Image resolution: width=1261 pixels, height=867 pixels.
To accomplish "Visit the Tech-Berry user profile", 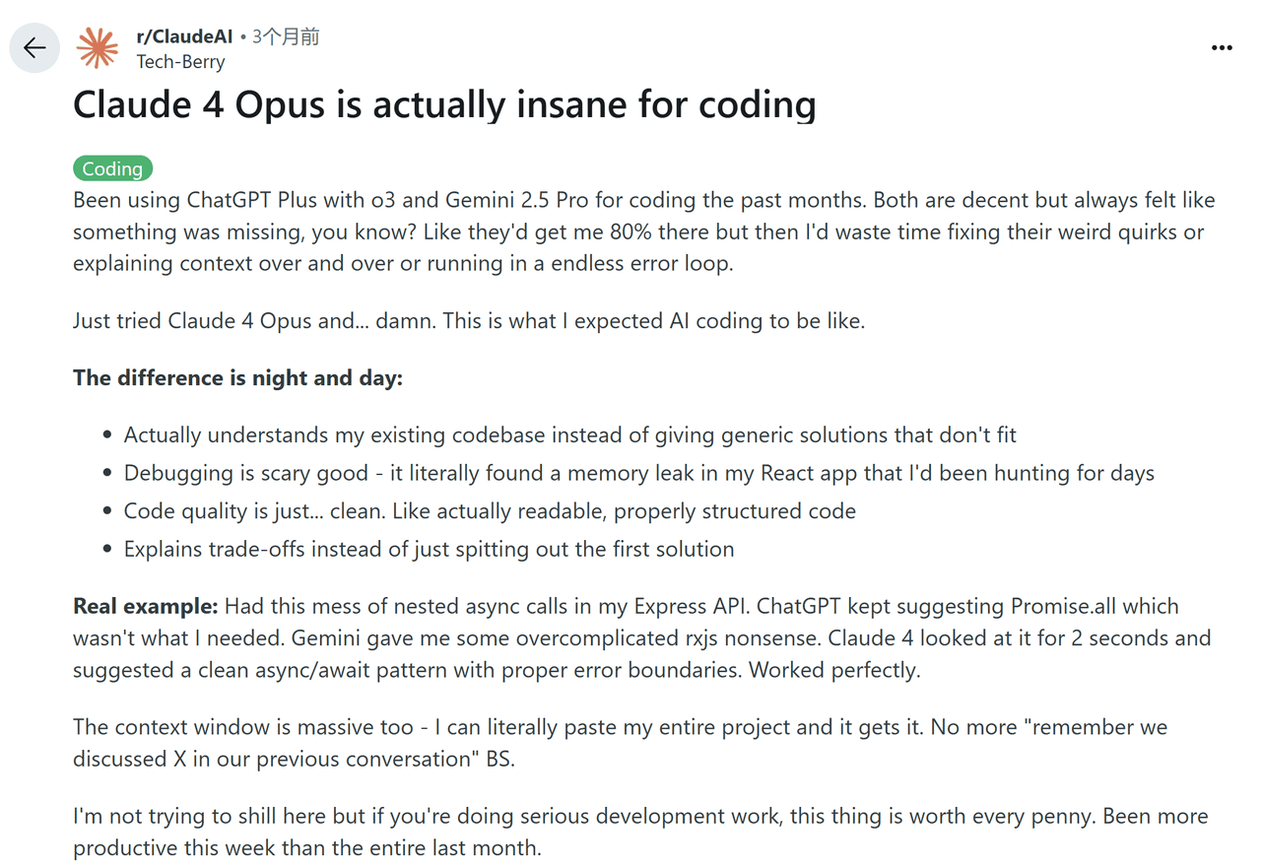I will point(180,62).
